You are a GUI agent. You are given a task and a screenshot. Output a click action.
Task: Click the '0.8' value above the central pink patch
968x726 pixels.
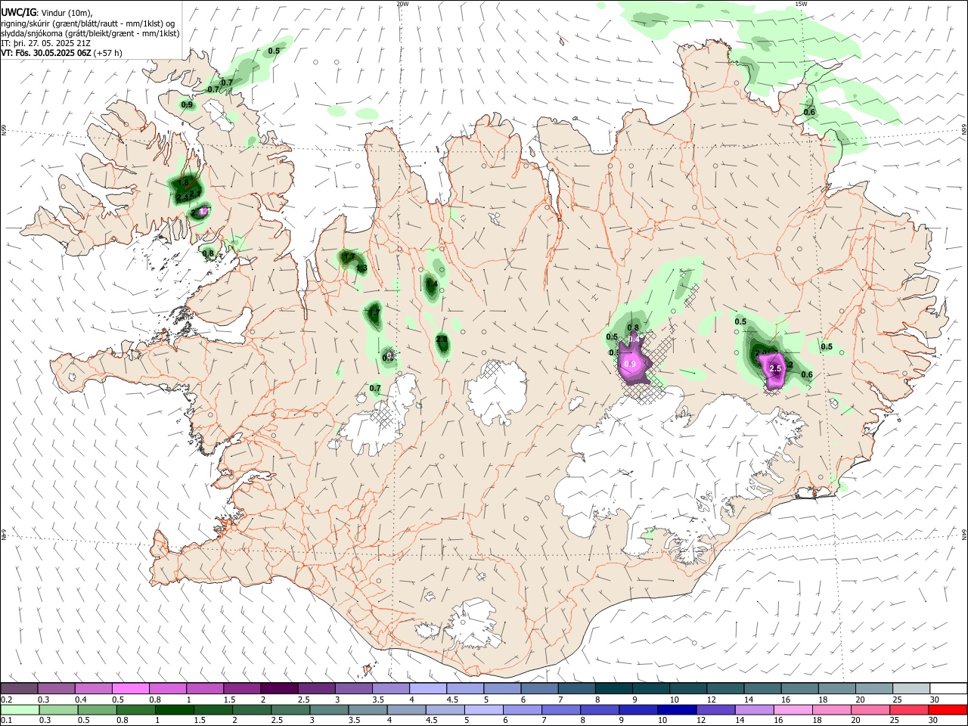(634, 327)
